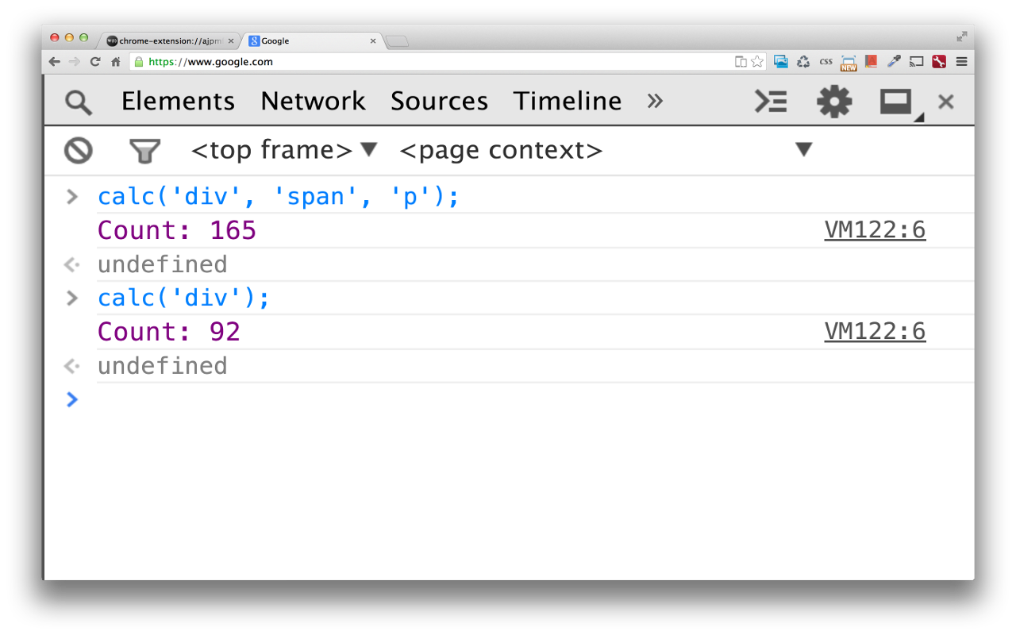Screen dimensions: 1016x635
Task: Toggle the console filter funnel
Action: (x=144, y=150)
